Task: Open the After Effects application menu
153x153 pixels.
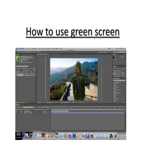Action: tap(22, 48)
